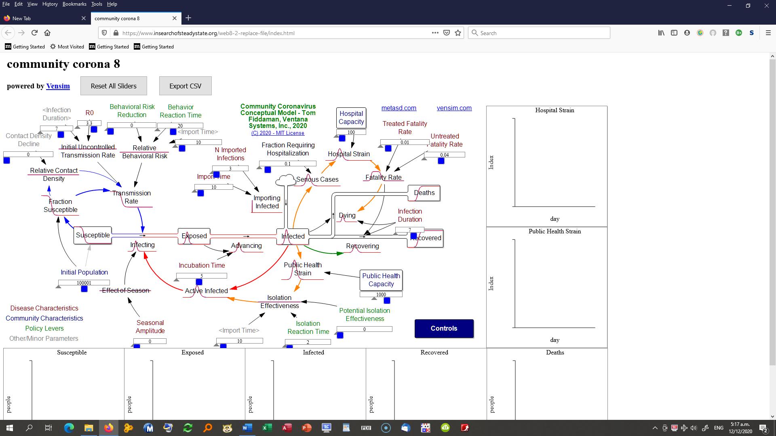Image resolution: width=776 pixels, height=436 pixels.
Task: Click the New Tab browser icon
Action: (8, 18)
